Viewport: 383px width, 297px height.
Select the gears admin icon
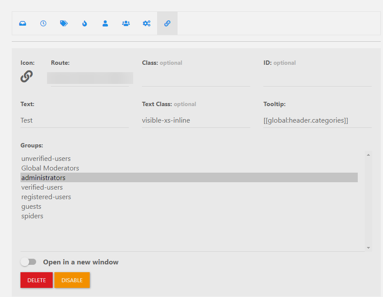[x=147, y=23]
